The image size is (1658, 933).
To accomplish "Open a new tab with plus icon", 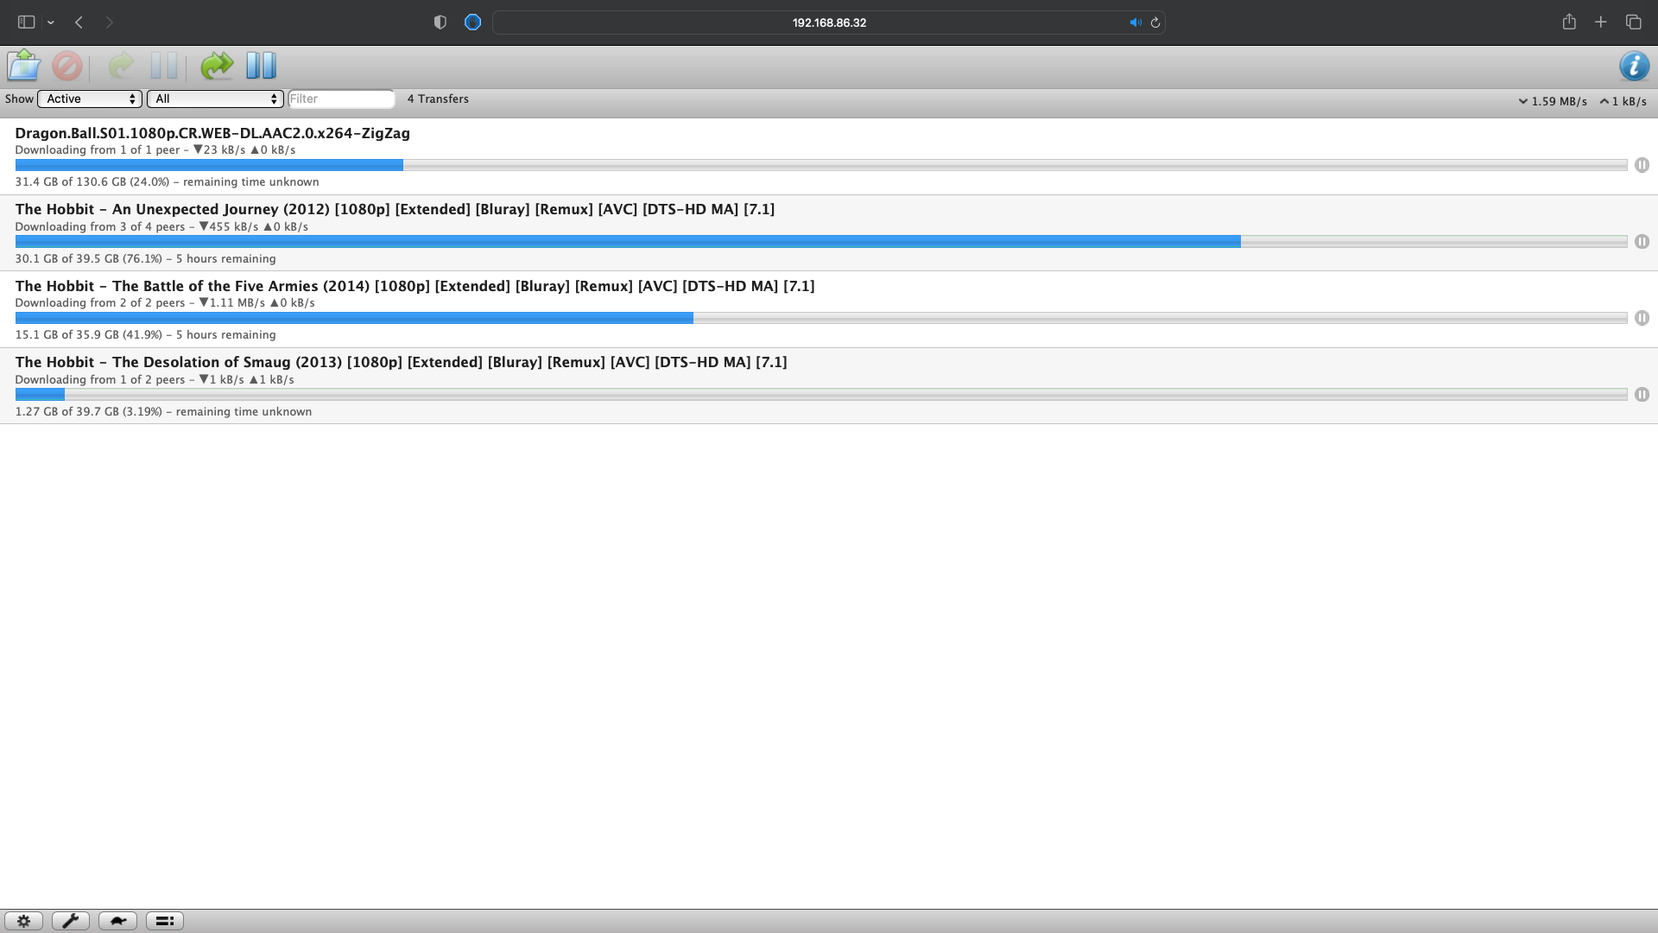I will pos(1601,22).
